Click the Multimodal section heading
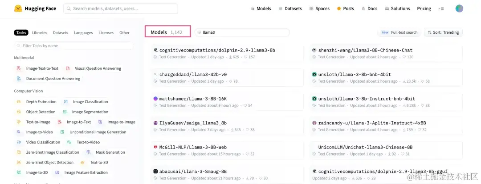The width and height of the screenshot is (481, 184). click(24, 58)
